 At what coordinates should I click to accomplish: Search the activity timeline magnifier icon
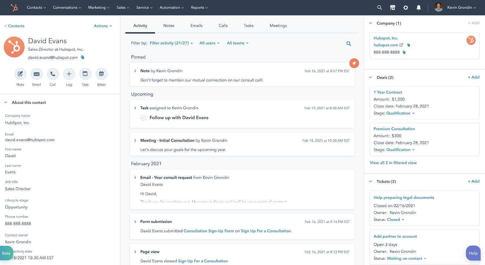(x=349, y=44)
